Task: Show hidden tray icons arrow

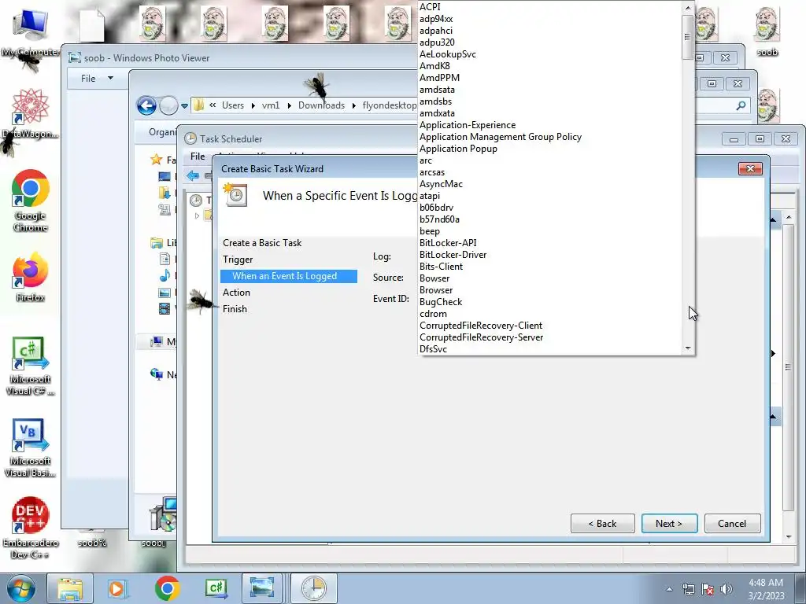Action: [669, 589]
